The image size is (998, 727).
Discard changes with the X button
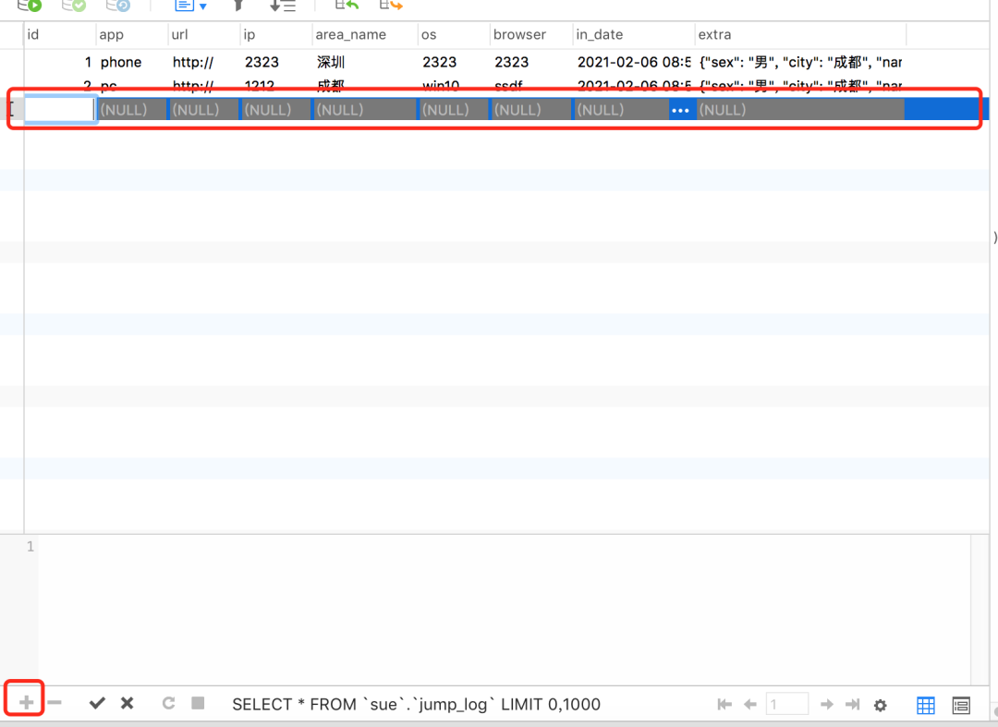128,703
